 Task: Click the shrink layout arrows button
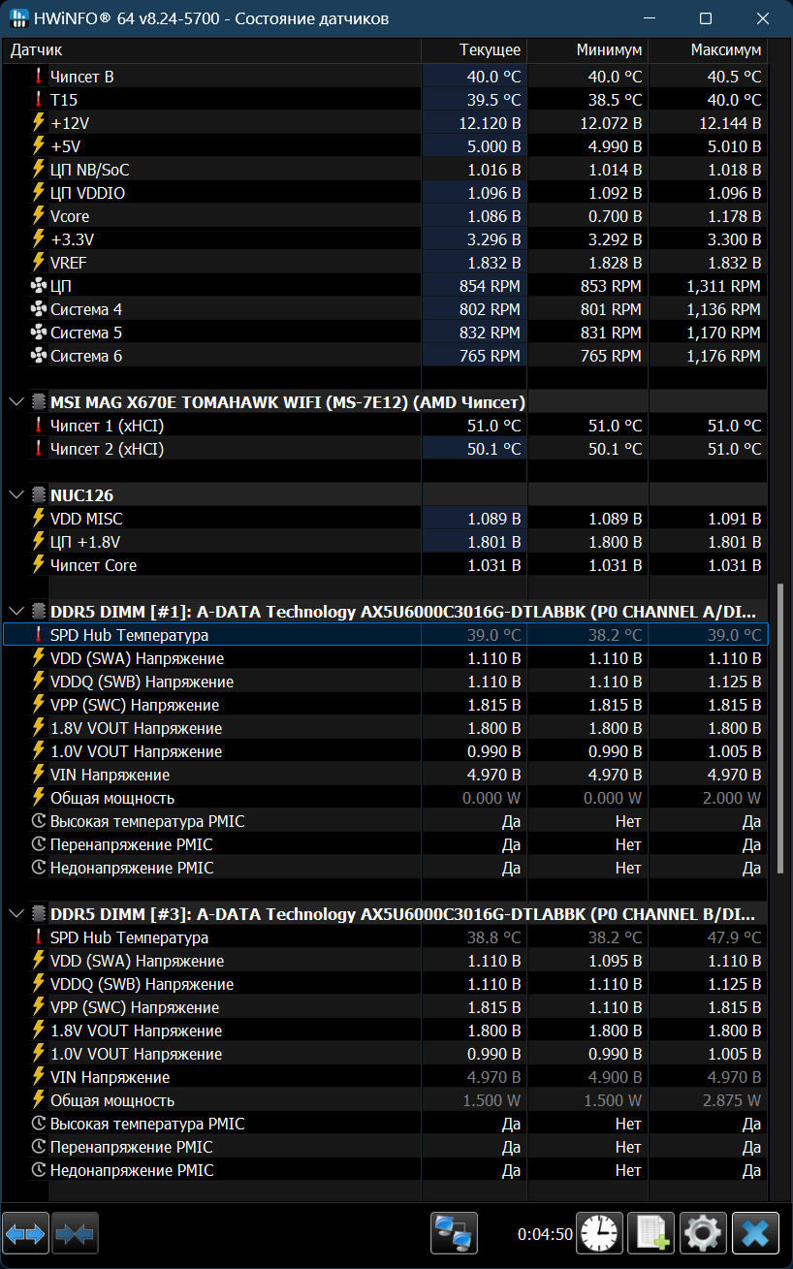click(75, 1234)
